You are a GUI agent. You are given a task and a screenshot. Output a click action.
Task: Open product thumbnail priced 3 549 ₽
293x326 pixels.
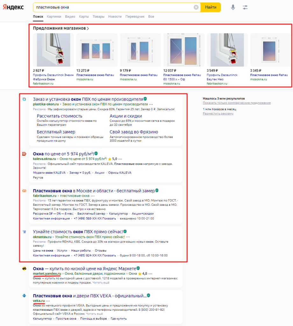[x=227, y=50]
